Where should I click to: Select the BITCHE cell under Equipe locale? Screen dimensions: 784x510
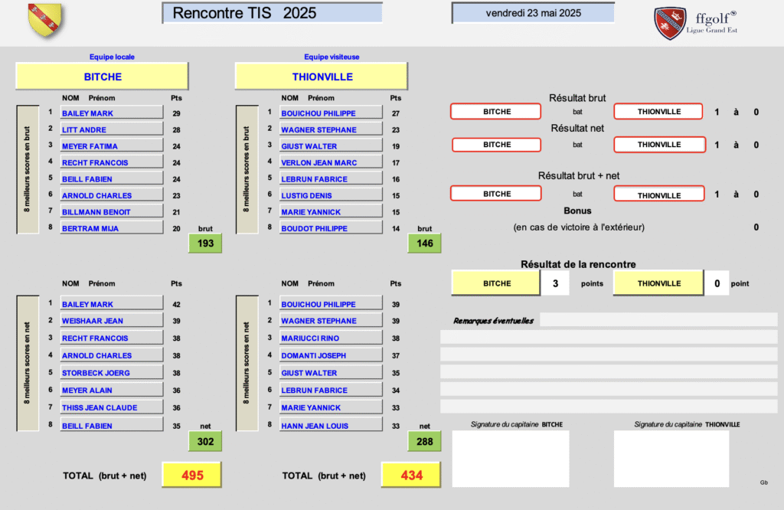[x=102, y=77]
